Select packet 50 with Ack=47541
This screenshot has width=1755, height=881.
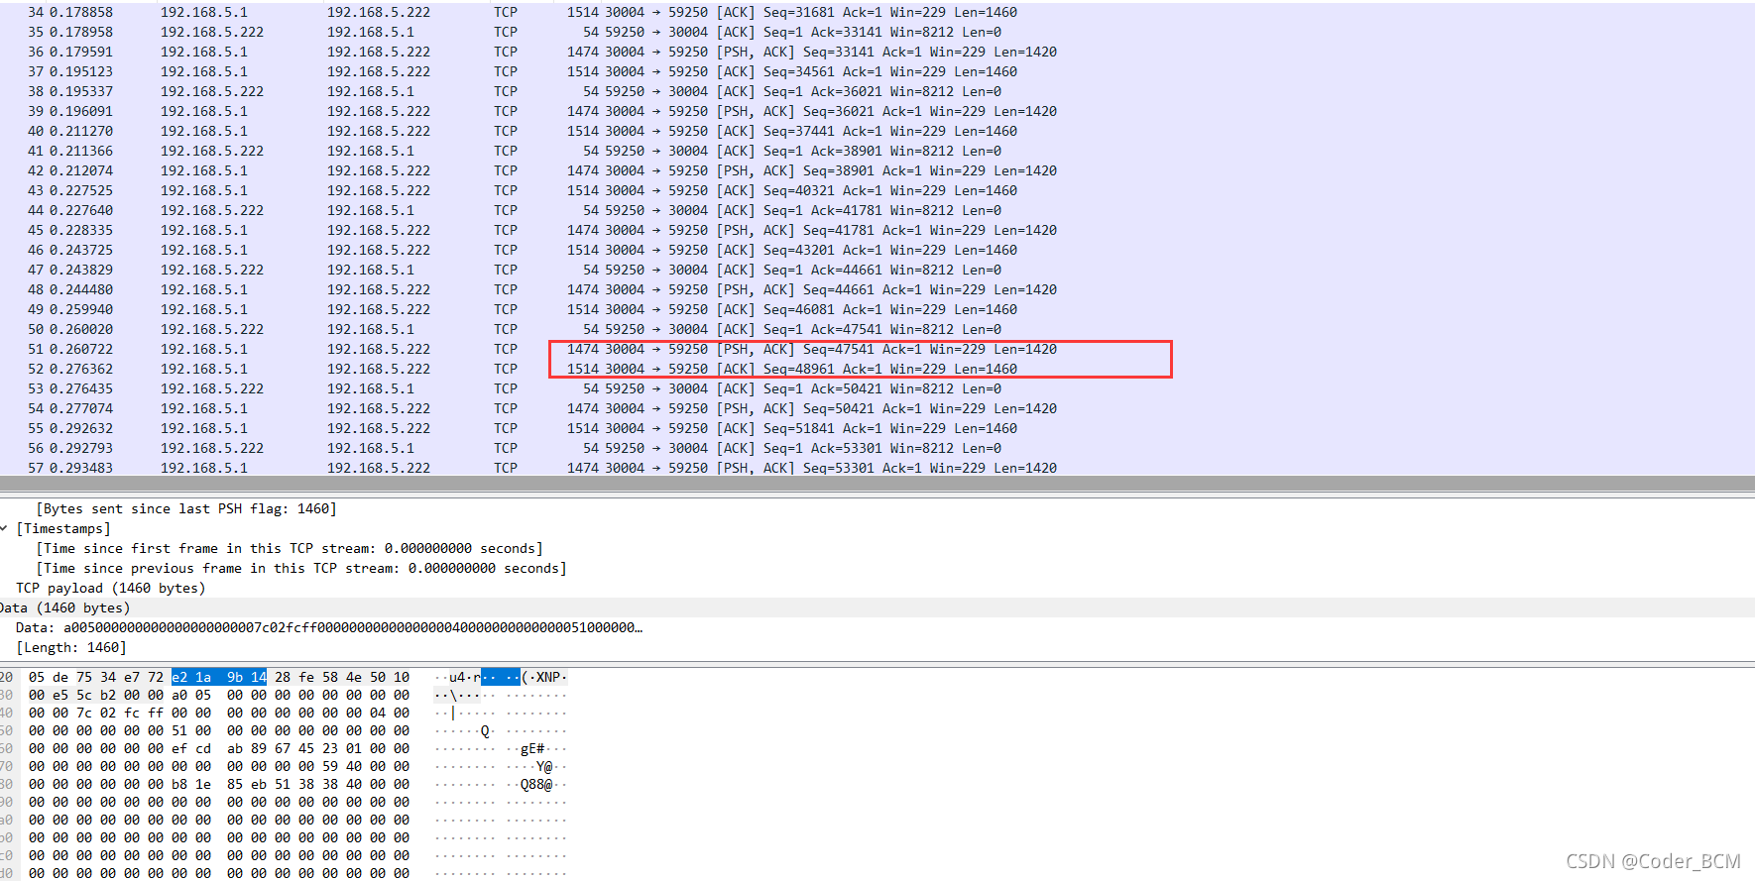click(x=877, y=329)
